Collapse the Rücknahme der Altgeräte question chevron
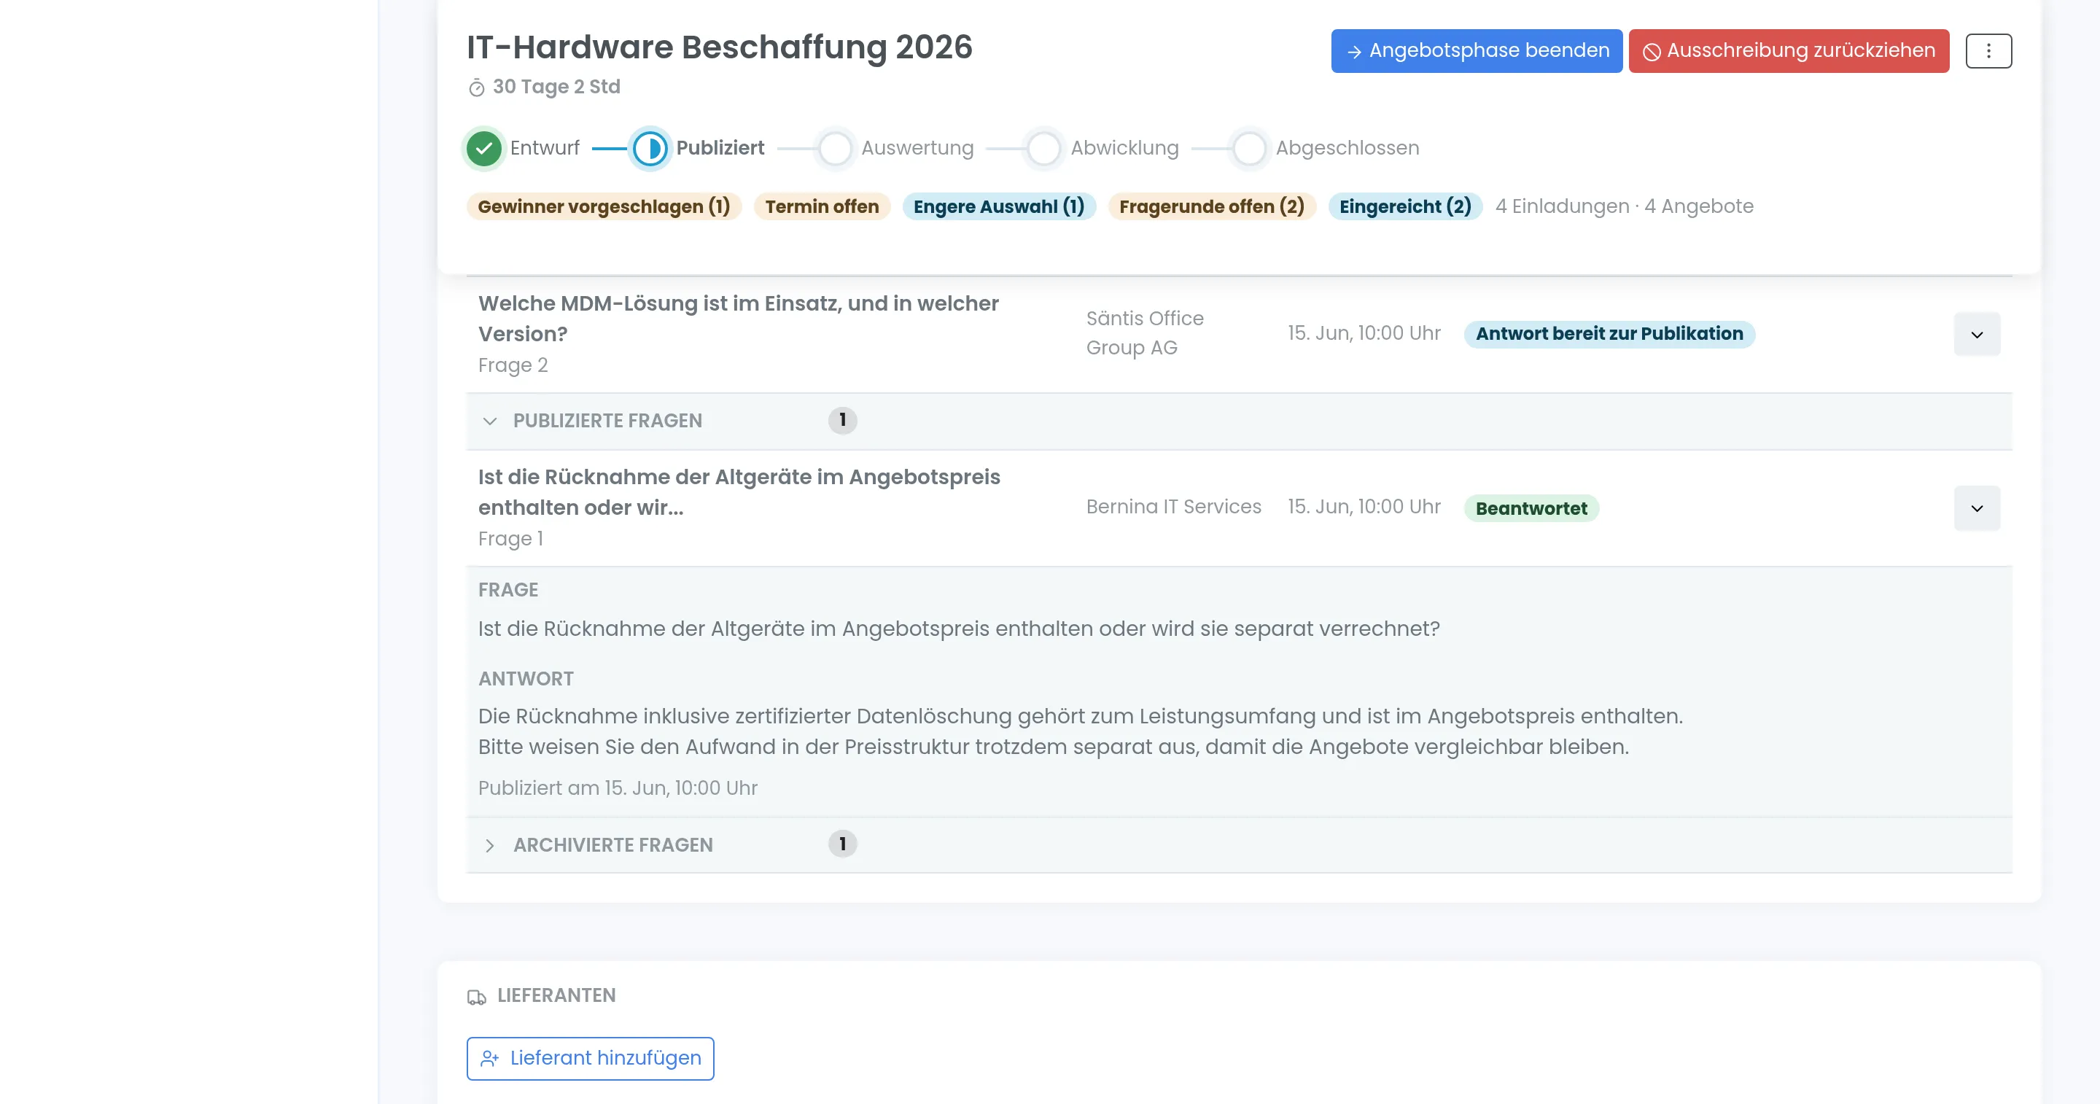The height and width of the screenshot is (1104, 2100). (1977, 508)
